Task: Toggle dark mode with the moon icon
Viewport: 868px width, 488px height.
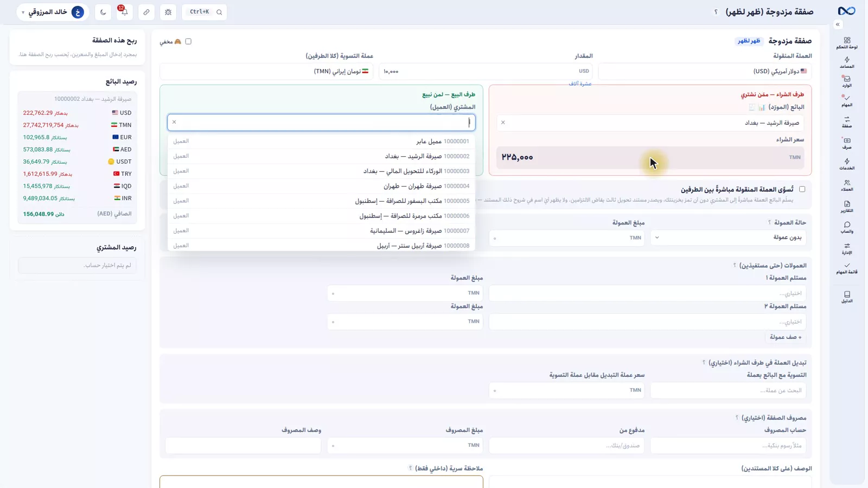Action: pos(103,12)
